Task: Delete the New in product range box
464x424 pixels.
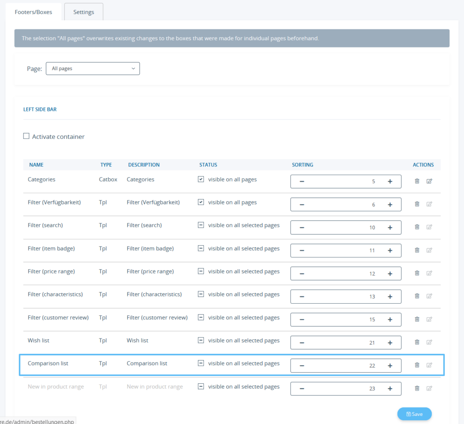Action: click(x=417, y=388)
